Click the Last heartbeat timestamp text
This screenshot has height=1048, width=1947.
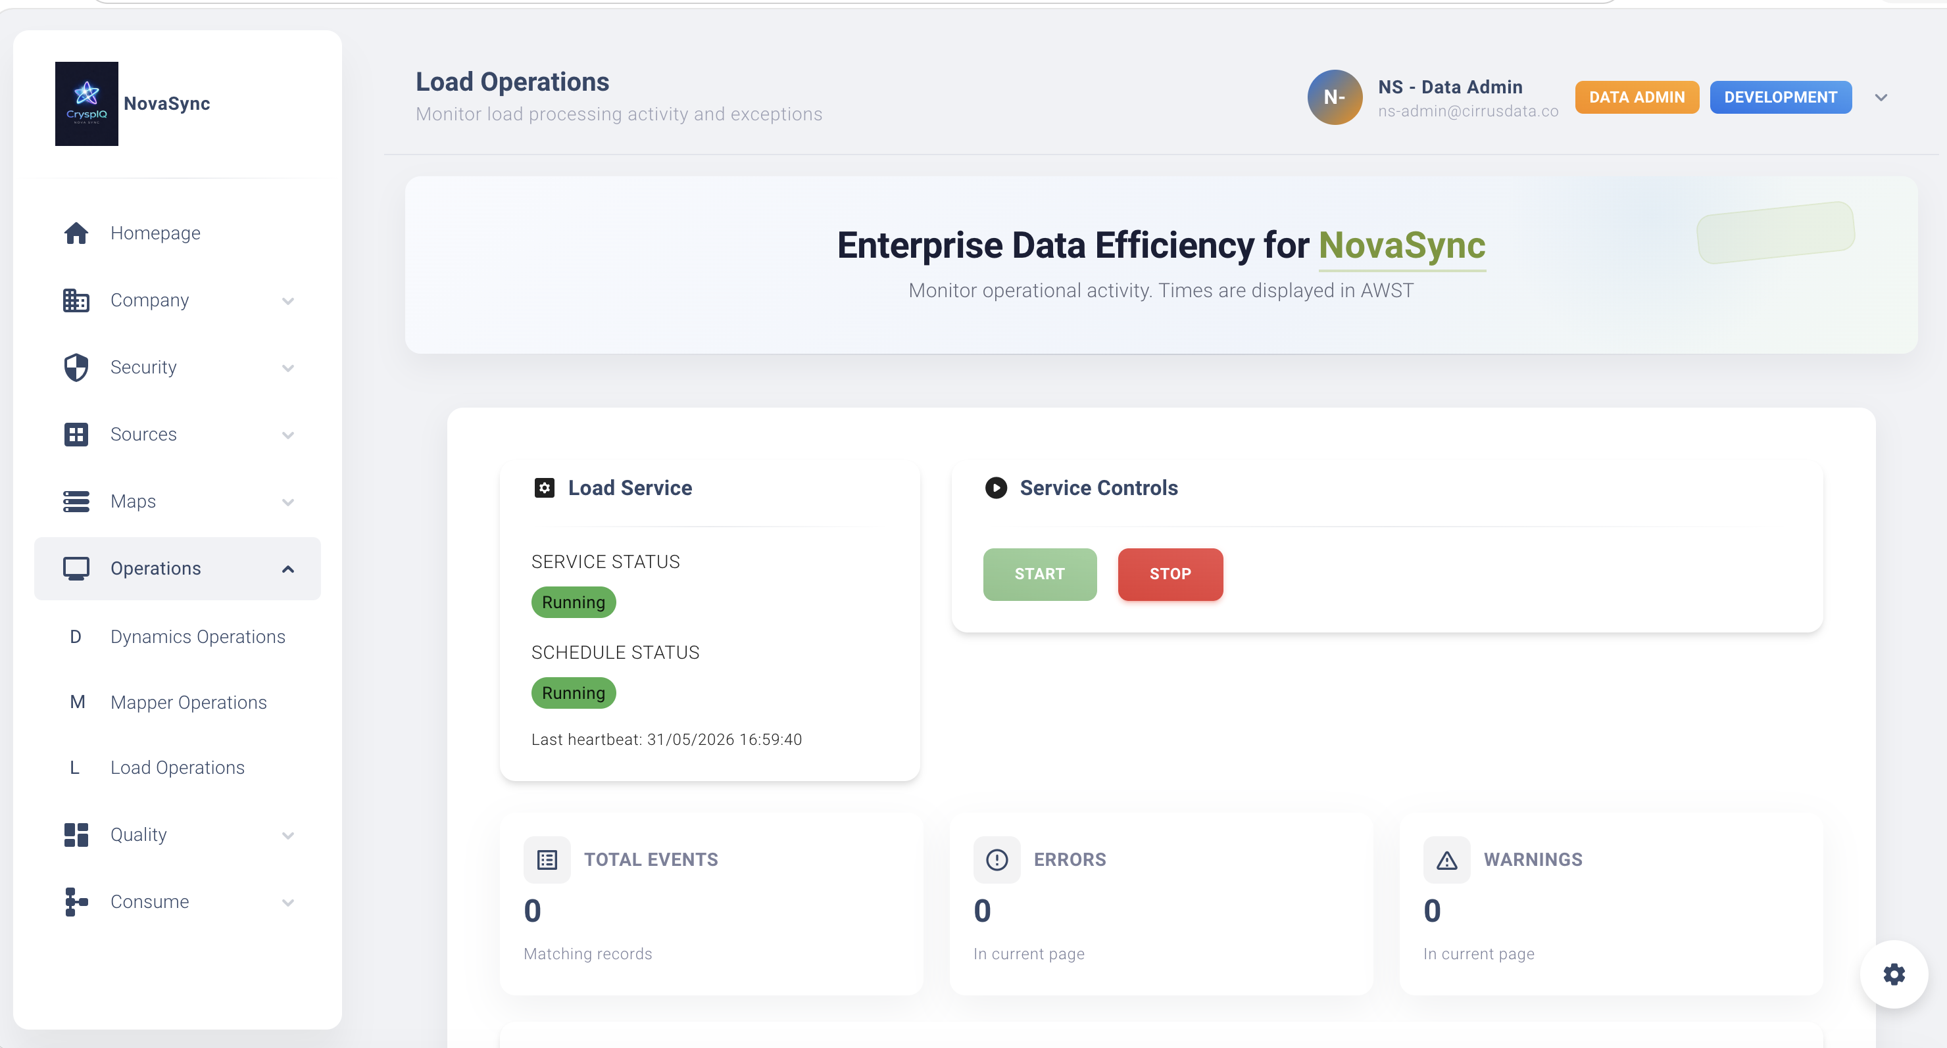(666, 740)
